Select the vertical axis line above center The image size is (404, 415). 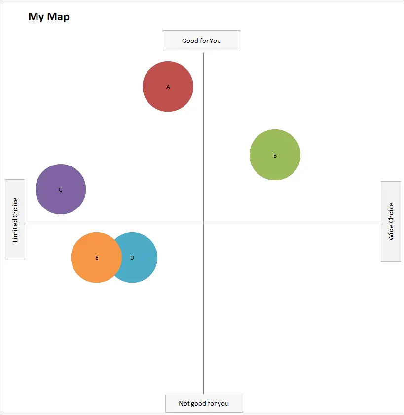coord(203,138)
